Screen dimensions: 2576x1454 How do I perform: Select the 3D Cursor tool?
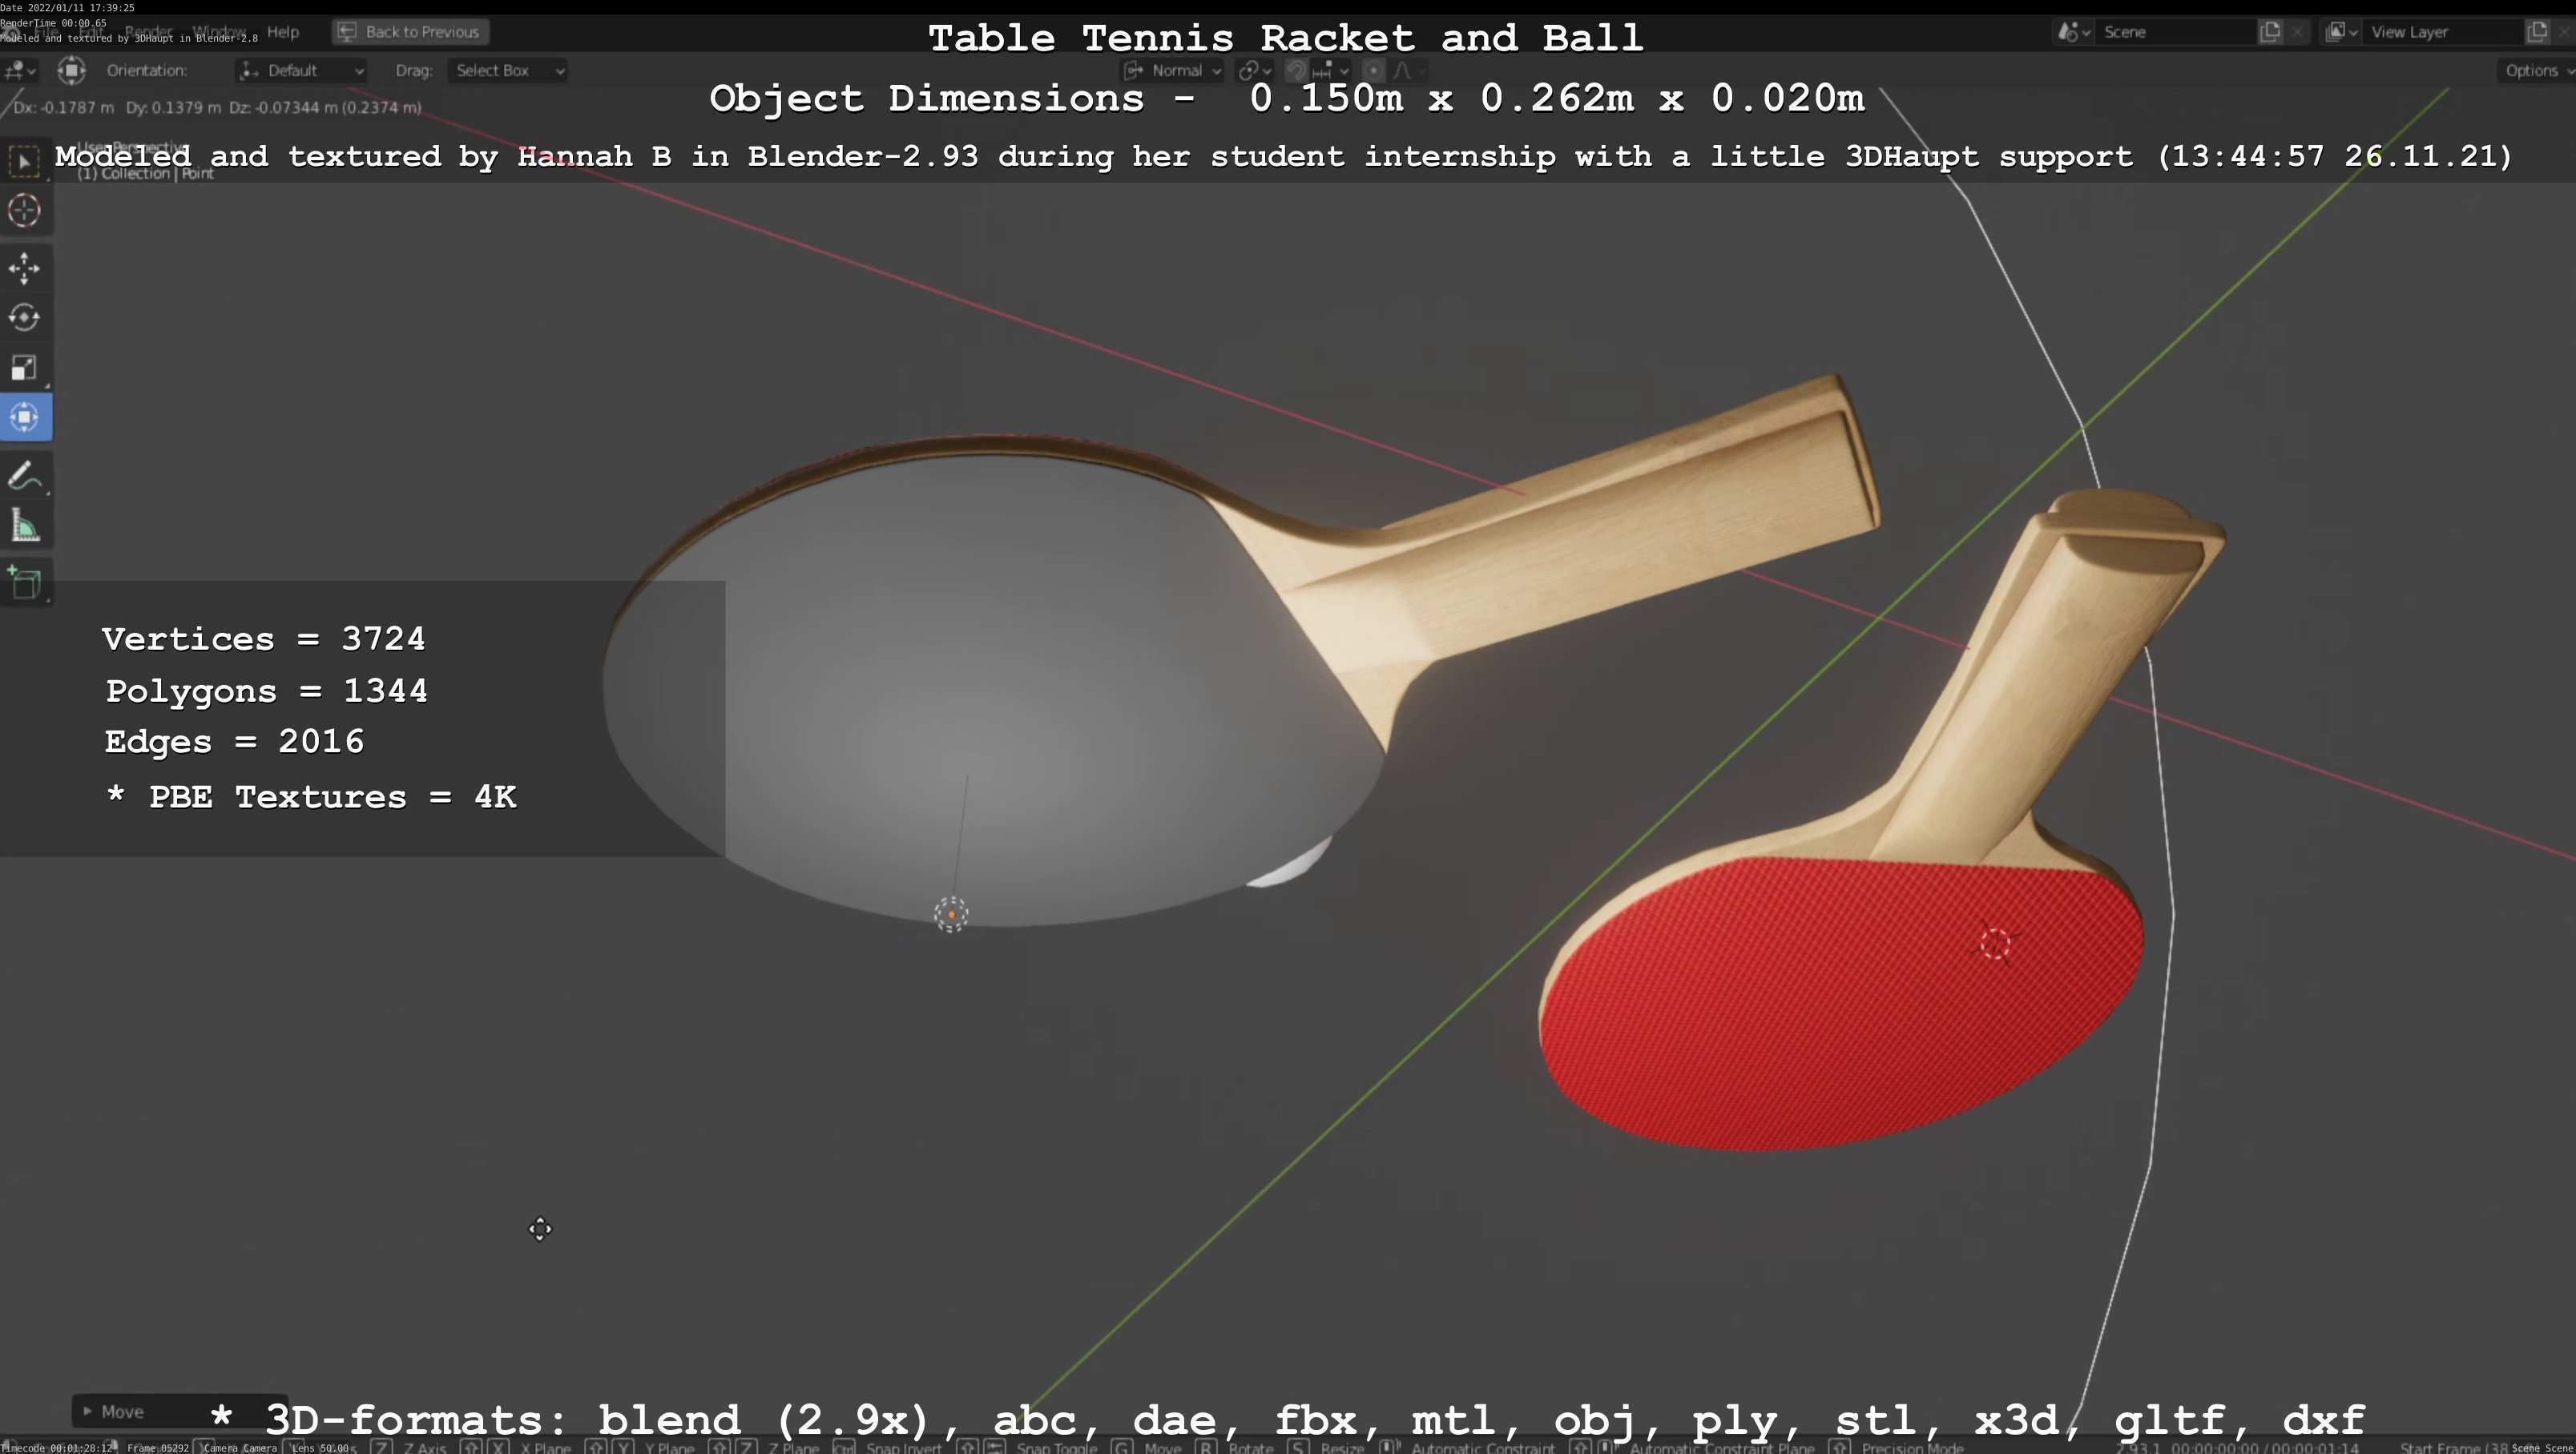coord(24,211)
